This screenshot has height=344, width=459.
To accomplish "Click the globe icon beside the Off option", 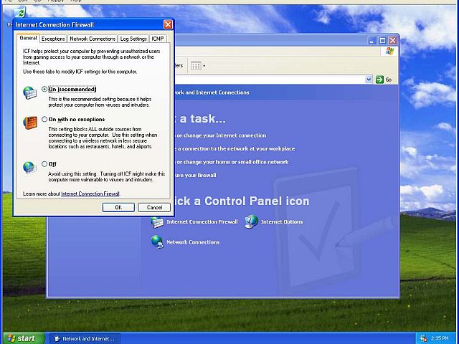I will 29,168.
